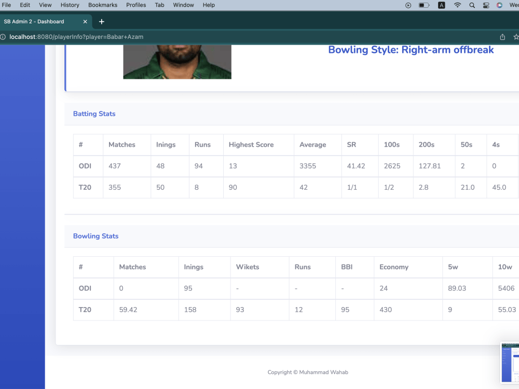This screenshot has height=389, width=519.
Task: Open the File menu
Action: pyautogui.click(x=6, y=5)
